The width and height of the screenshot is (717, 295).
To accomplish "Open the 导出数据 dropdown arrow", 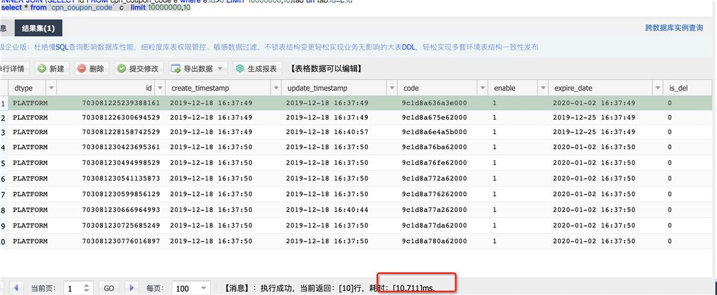I will [x=221, y=69].
